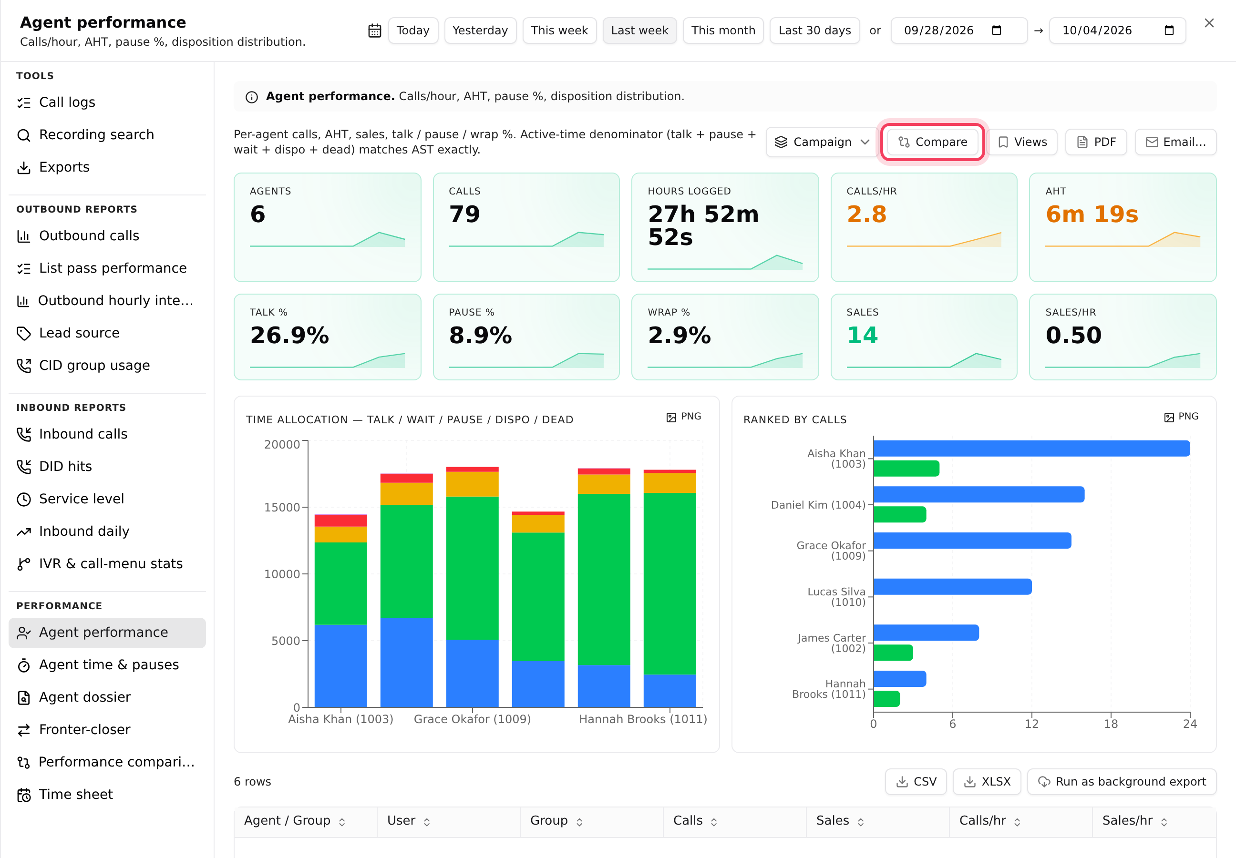
Task: Run as background export
Action: tap(1122, 782)
